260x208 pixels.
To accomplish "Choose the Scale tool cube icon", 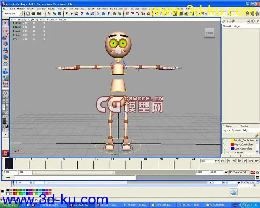I will (x=6, y=57).
